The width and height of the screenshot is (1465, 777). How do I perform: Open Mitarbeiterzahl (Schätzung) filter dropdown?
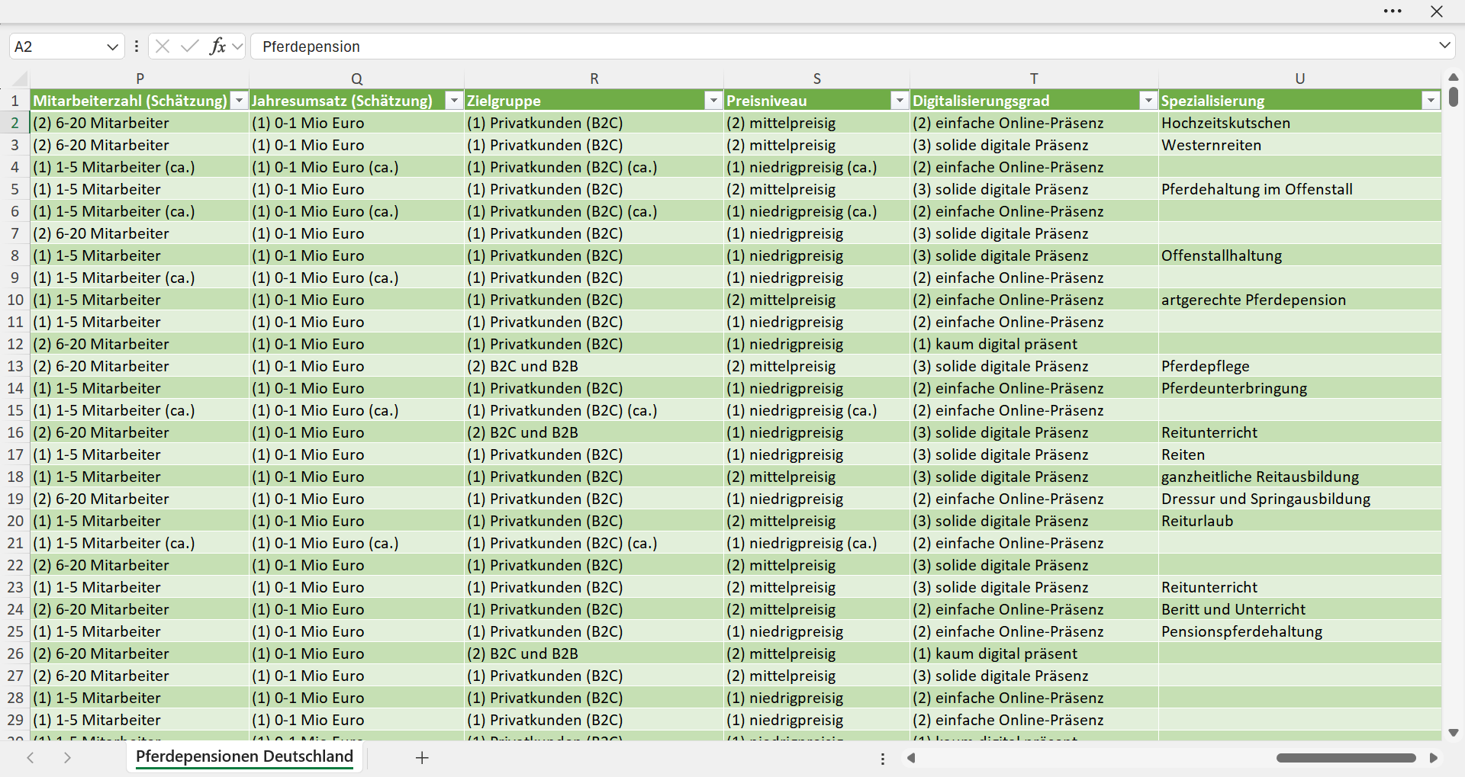point(240,101)
